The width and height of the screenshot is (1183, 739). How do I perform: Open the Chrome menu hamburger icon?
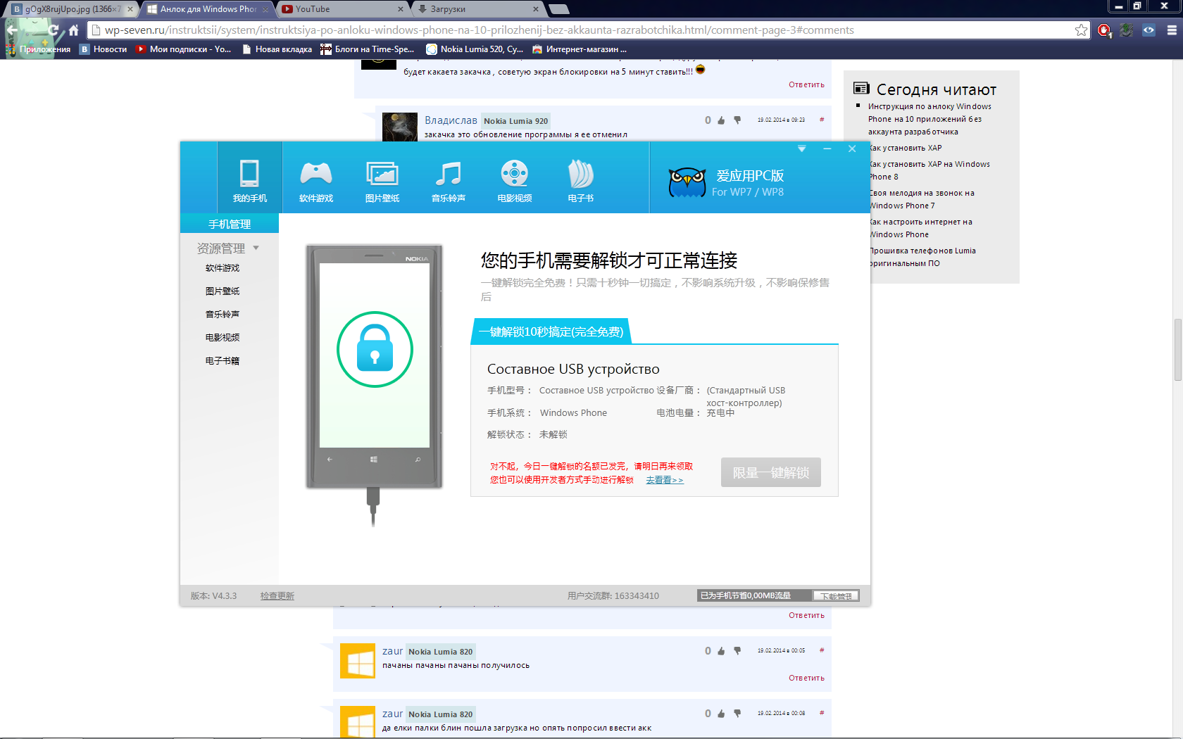pyautogui.click(x=1172, y=30)
